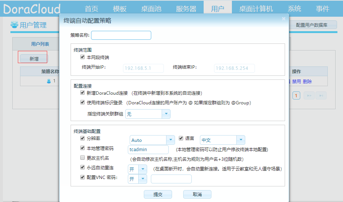Click the 禁用 link in row 1

coord(297,82)
